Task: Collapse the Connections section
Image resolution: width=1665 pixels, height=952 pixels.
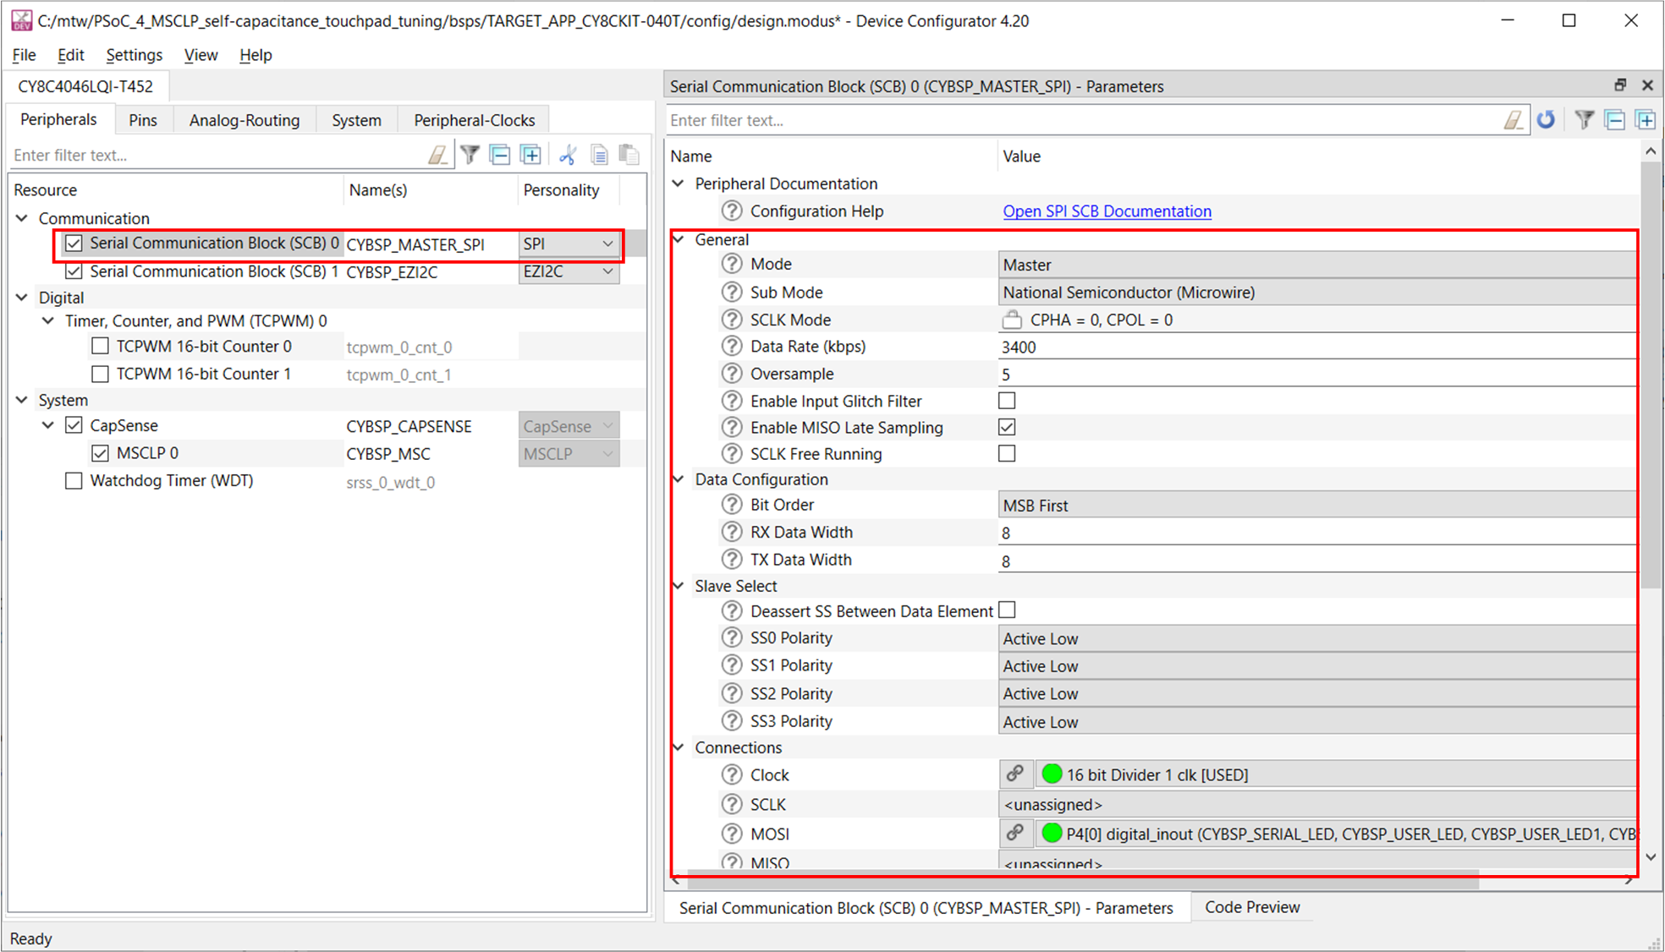Action: tap(679, 747)
